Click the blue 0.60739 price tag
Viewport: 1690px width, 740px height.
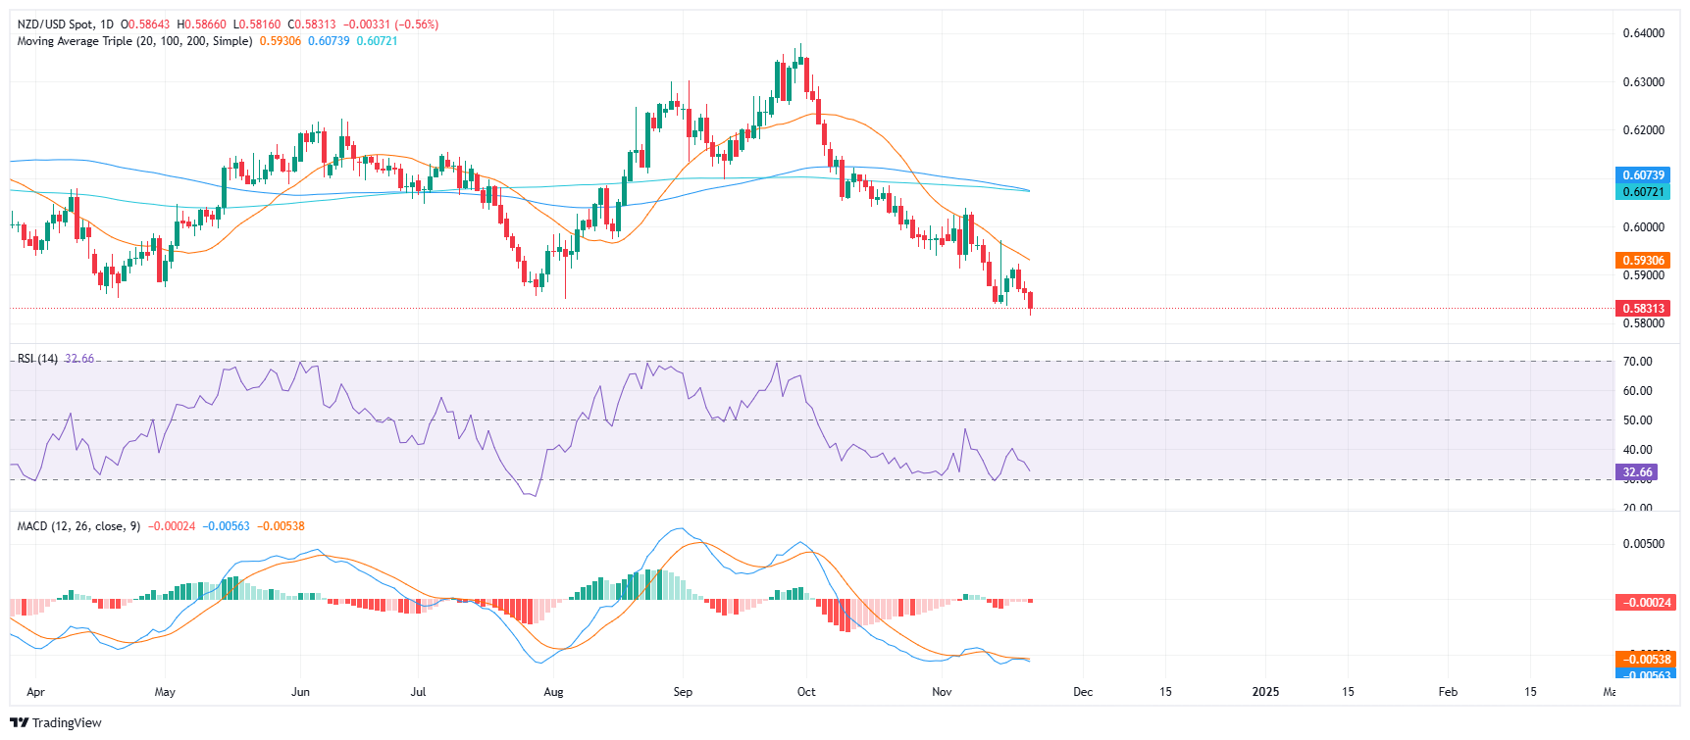[1643, 175]
